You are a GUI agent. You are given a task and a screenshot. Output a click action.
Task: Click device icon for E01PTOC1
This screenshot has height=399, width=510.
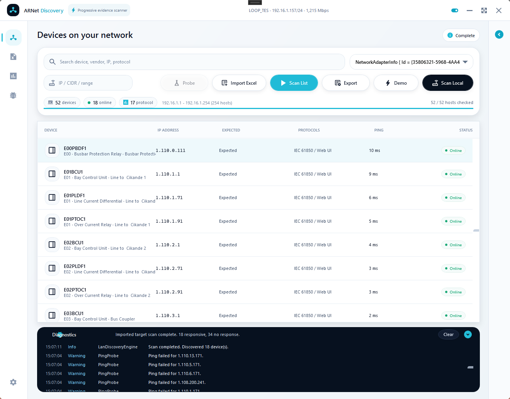[x=52, y=221]
